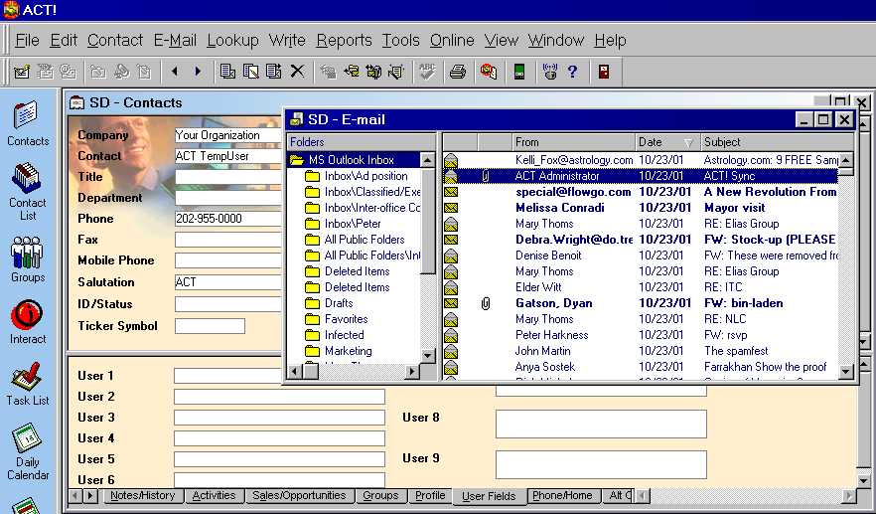Select the Groups tab at bottom
876x514 pixels.
(380, 495)
